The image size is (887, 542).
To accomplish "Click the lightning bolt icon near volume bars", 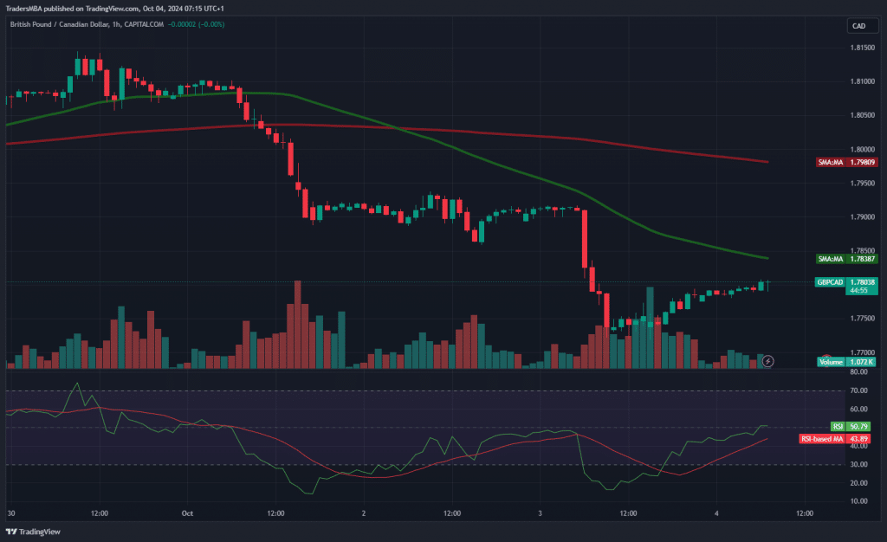I will coord(767,360).
